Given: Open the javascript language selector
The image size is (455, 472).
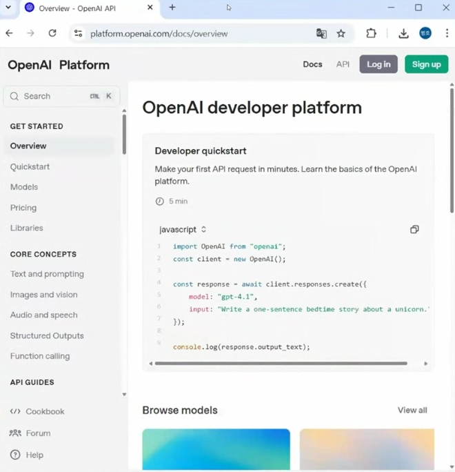Looking at the screenshot, I should click(x=183, y=229).
